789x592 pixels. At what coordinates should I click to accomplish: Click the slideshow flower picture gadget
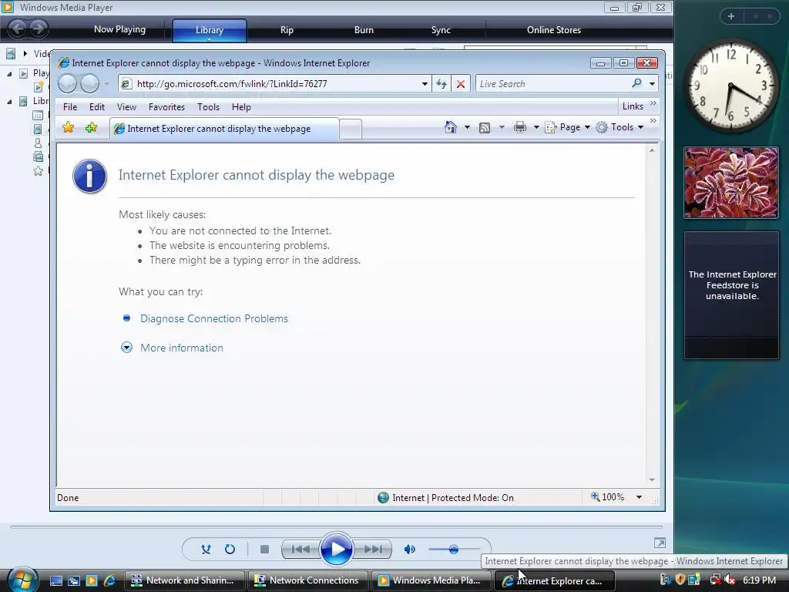pos(731,183)
